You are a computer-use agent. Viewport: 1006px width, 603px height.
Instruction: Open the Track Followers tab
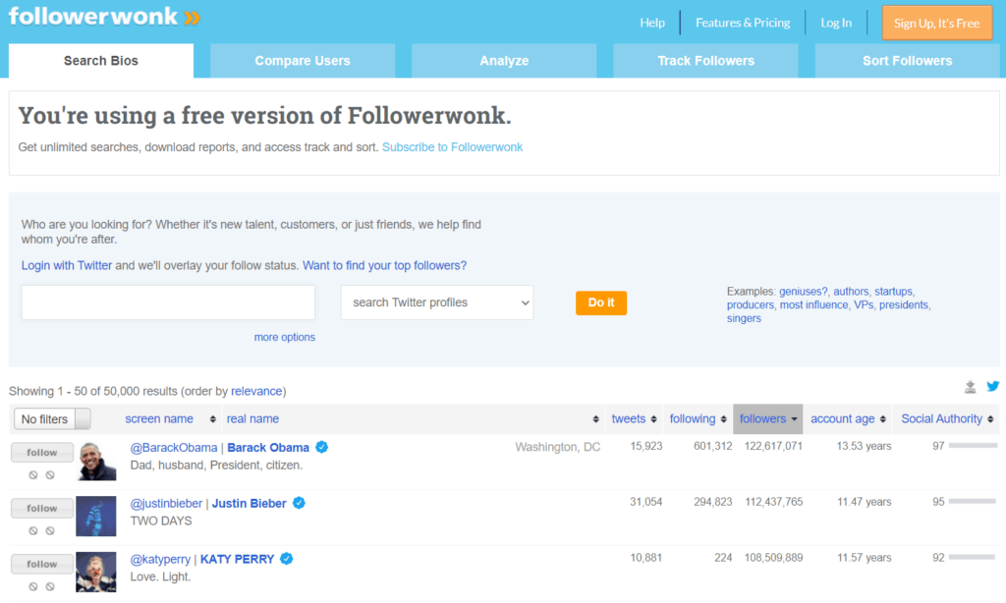pos(705,61)
